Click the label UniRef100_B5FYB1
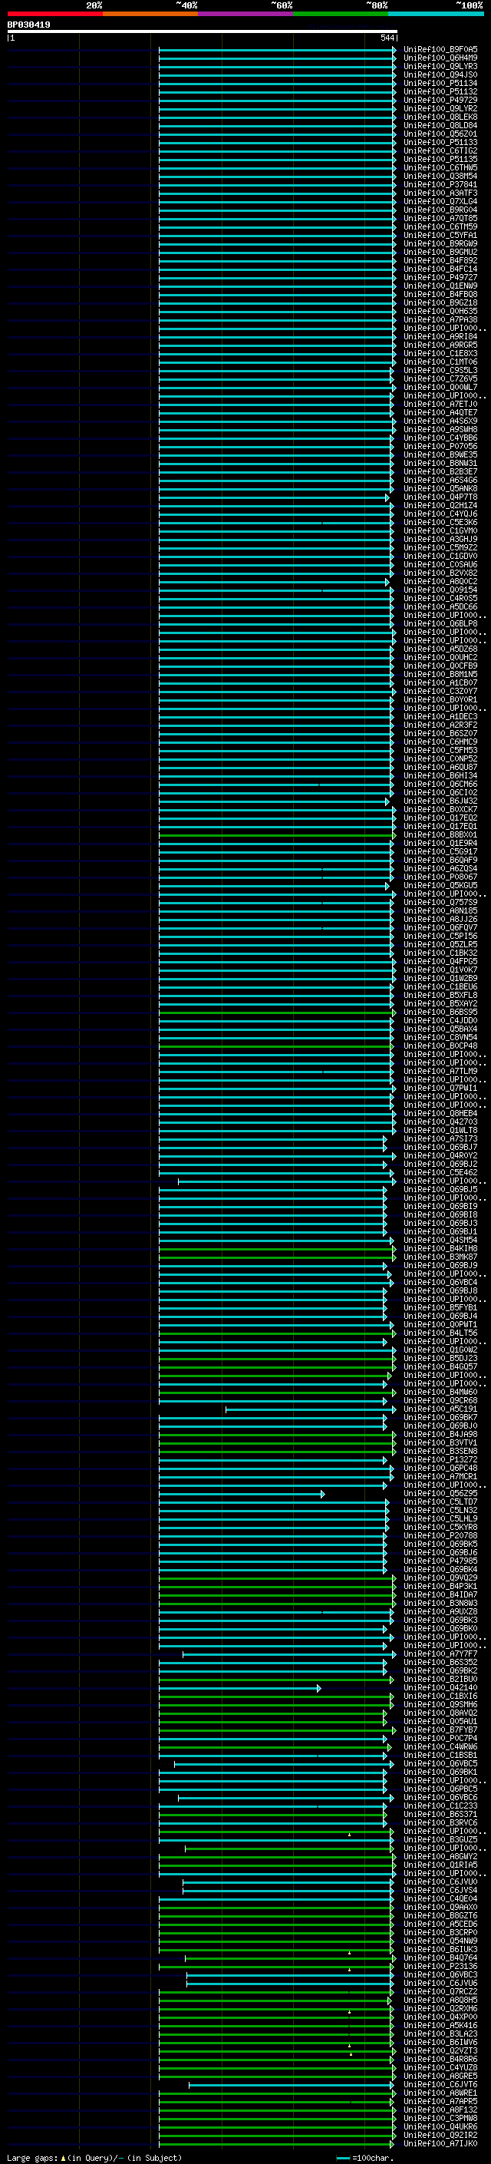 (x=440, y=1307)
